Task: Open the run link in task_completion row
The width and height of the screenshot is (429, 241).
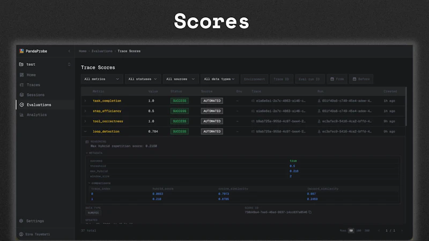Action: click(346, 101)
